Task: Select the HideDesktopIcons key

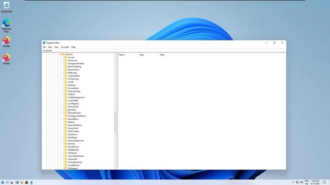Action: tap(76, 98)
